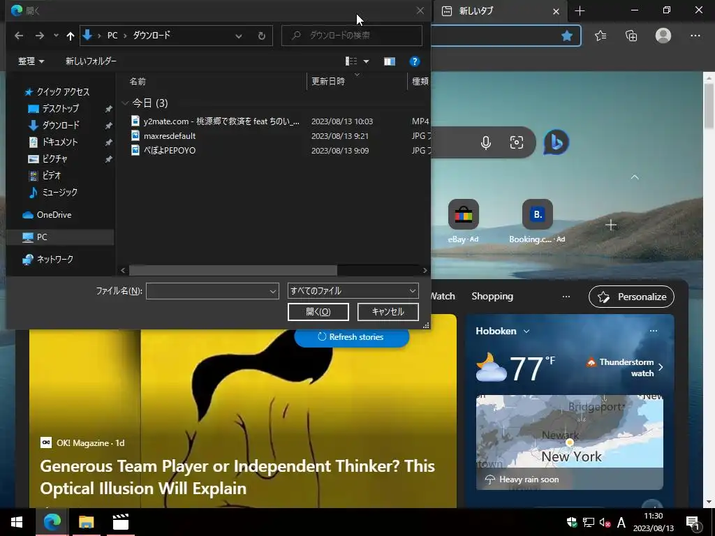Start voice search with microphone icon
The image size is (715, 536).
(486, 142)
